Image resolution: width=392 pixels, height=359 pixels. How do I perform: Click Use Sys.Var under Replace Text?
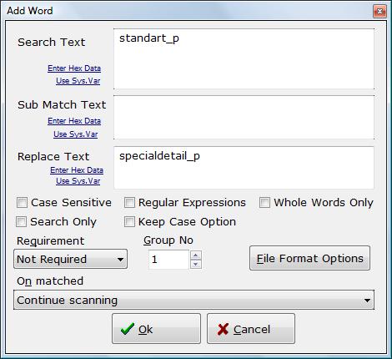point(78,181)
